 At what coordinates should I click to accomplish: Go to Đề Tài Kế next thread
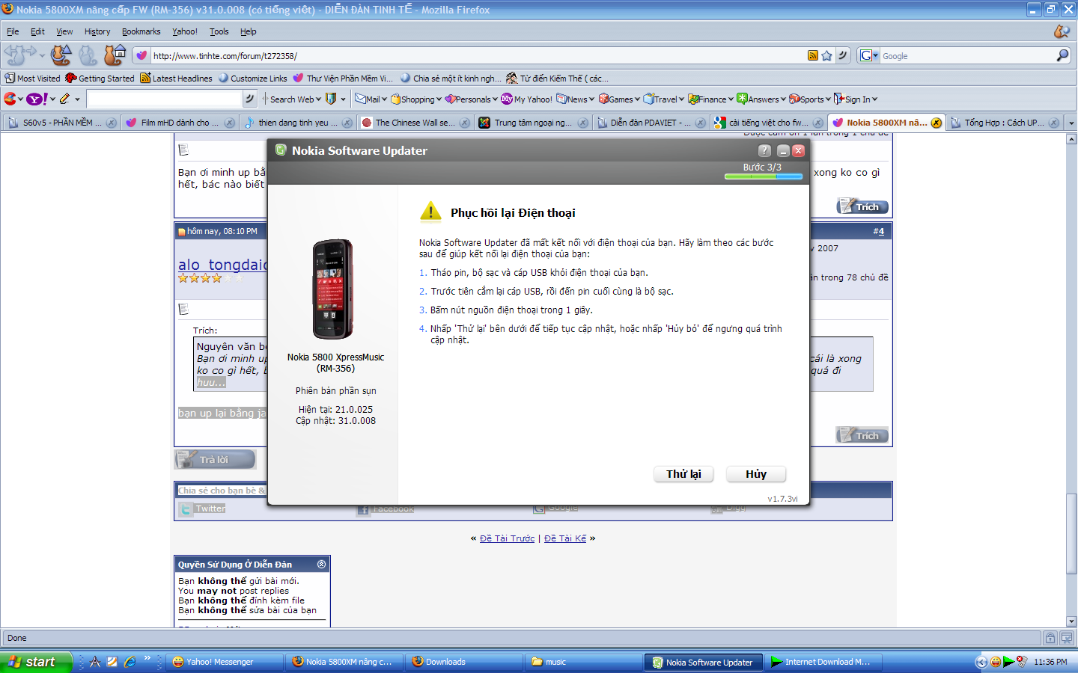coord(565,538)
